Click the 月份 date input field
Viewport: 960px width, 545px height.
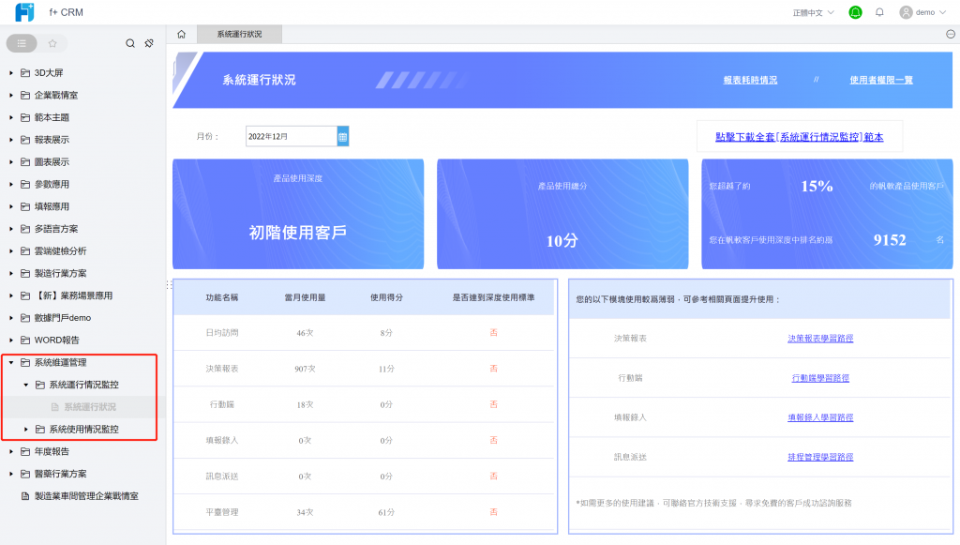click(292, 137)
